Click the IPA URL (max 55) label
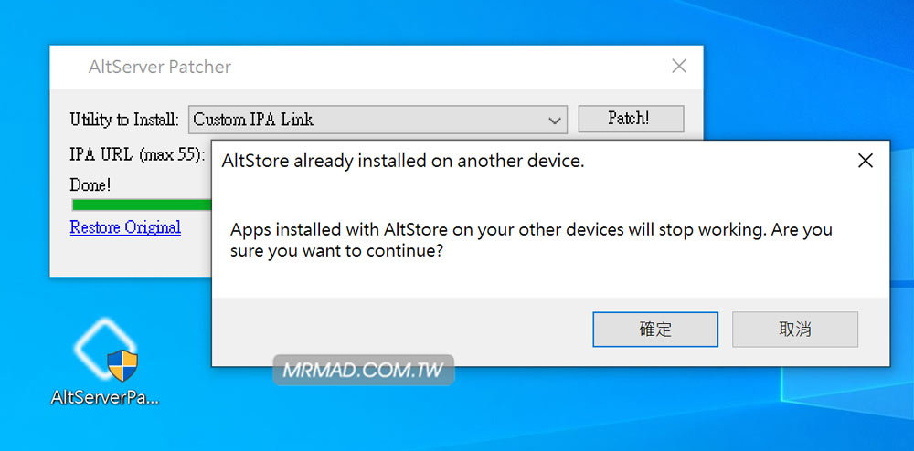 click(138, 155)
